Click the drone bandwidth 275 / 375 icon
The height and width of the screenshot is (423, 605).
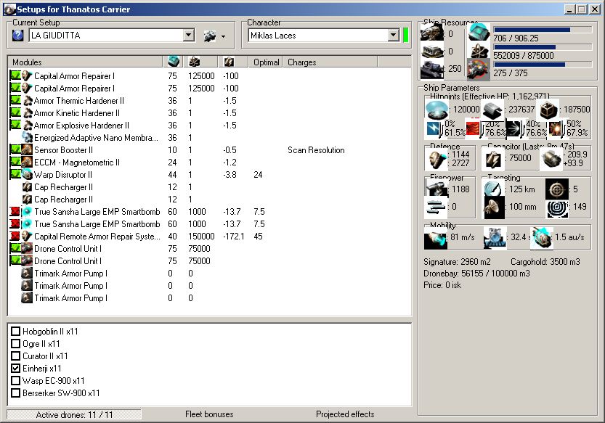pos(479,69)
